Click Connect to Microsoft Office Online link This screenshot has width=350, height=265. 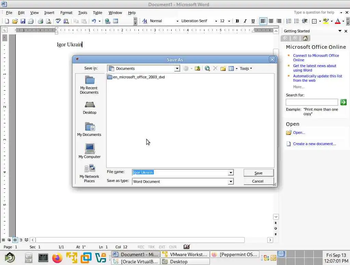point(316,58)
